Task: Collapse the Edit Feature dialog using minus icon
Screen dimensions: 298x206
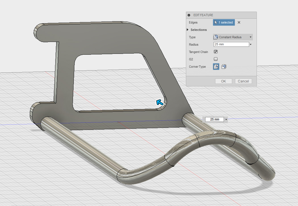Action: tap(189, 15)
